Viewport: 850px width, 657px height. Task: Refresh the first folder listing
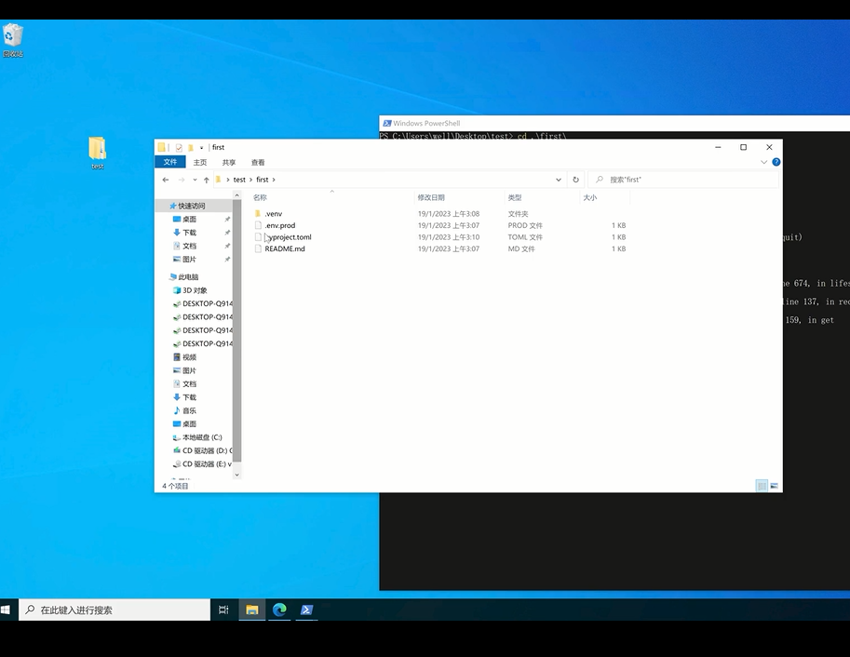coord(575,180)
